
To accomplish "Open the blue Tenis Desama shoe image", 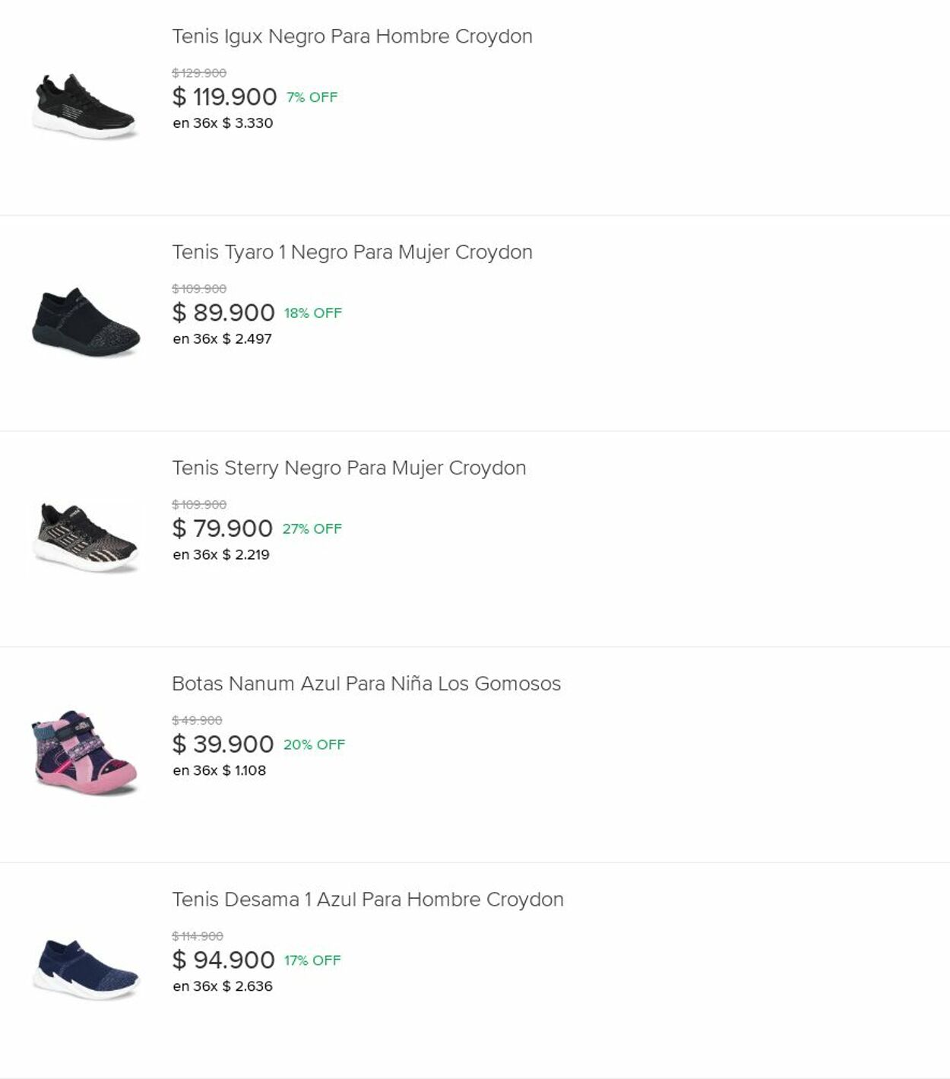I will (85, 970).
